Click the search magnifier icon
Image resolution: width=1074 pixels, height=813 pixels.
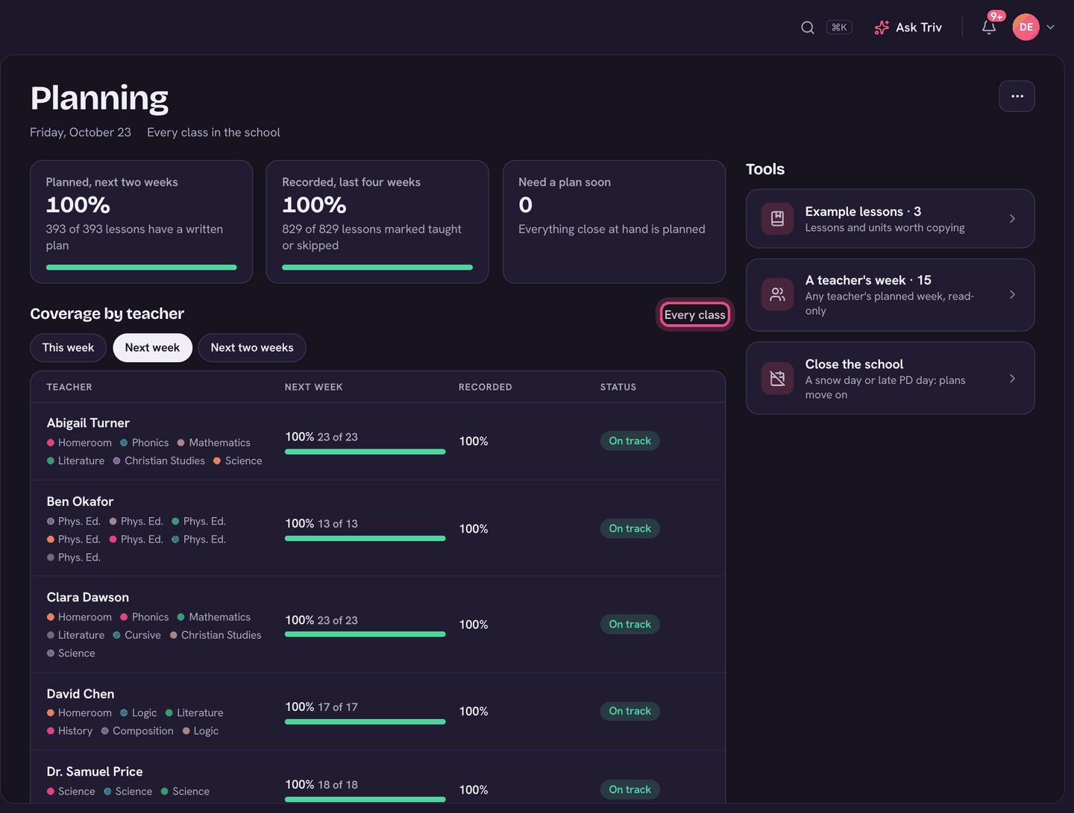[808, 28]
